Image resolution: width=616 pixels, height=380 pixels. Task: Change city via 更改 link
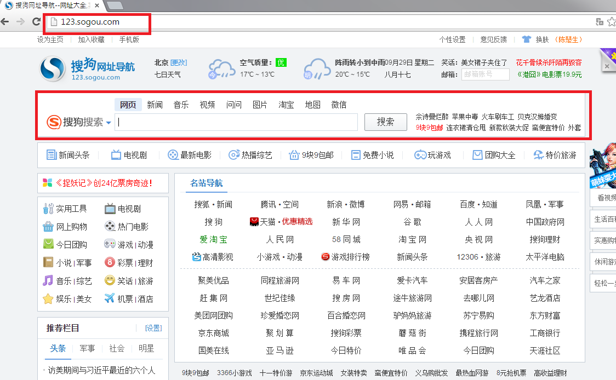pyautogui.click(x=179, y=62)
